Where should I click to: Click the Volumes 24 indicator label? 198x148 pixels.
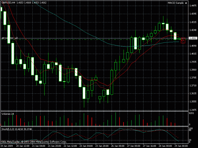click(x=8, y=114)
